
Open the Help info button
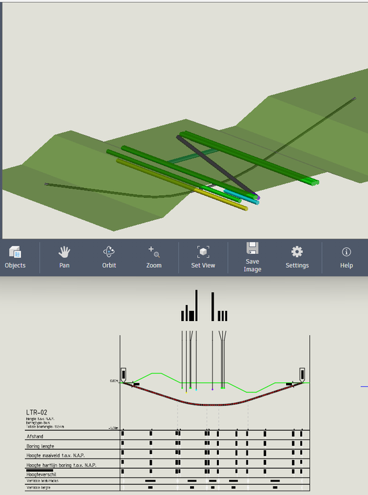pyautogui.click(x=346, y=257)
